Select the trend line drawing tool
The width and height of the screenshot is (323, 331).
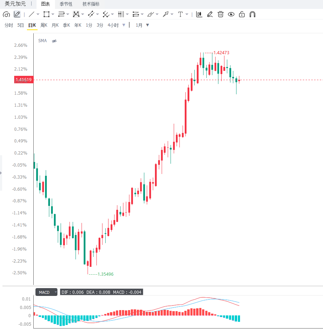[x=31, y=15]
